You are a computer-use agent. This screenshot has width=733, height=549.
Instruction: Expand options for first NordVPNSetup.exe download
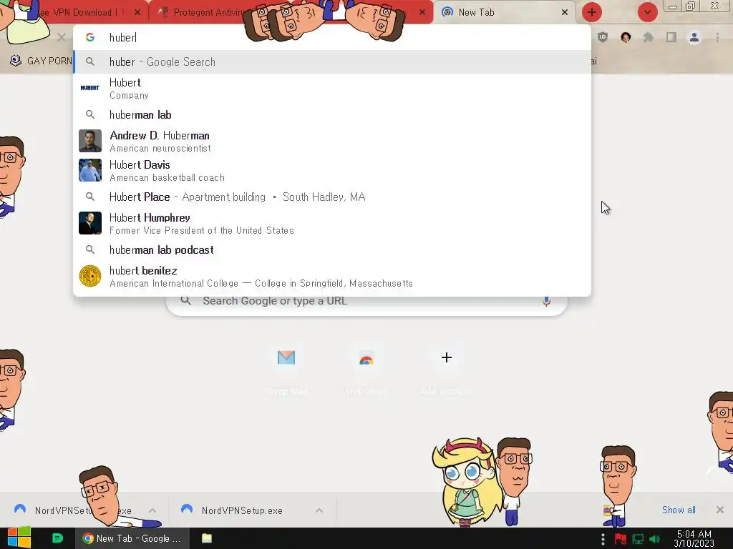tap(152, 510)
